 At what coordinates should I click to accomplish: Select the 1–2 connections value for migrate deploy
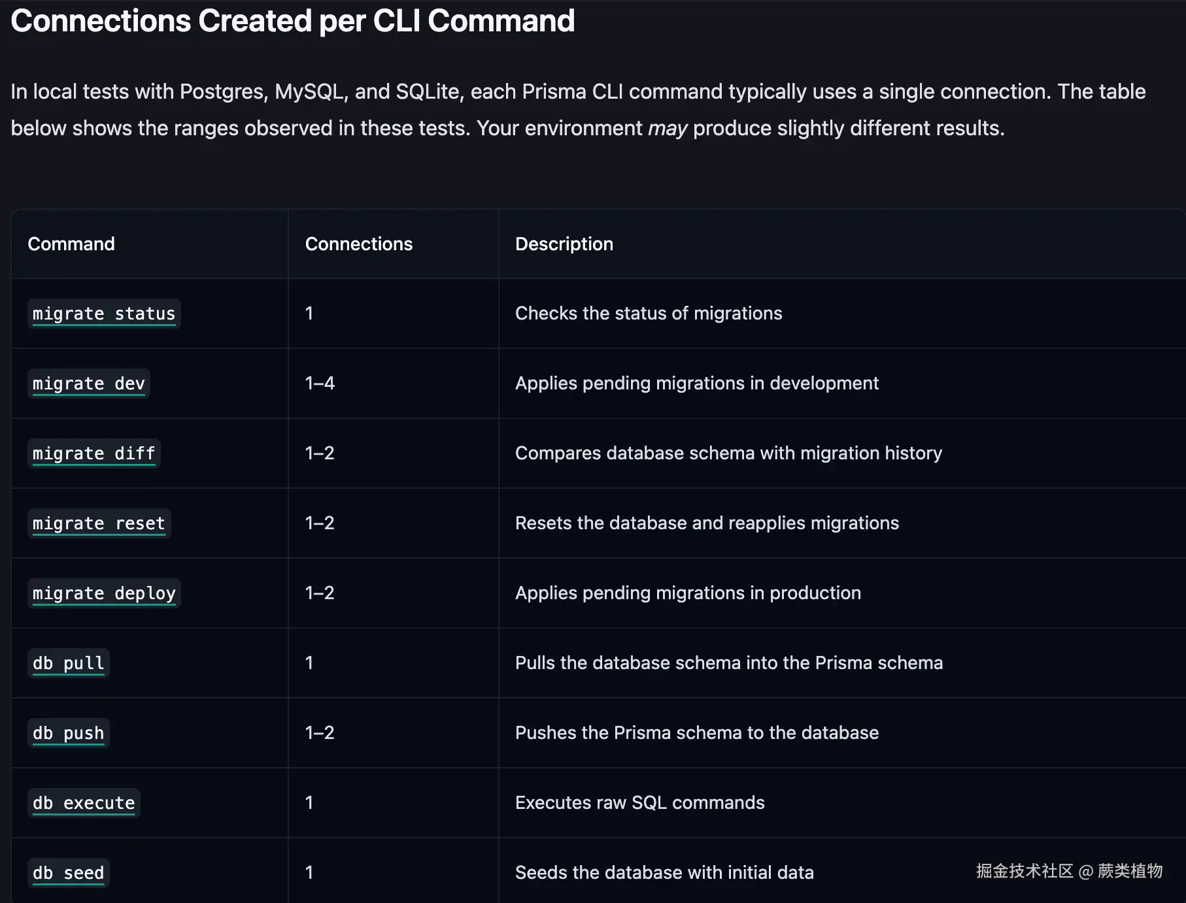coord(320,593)
